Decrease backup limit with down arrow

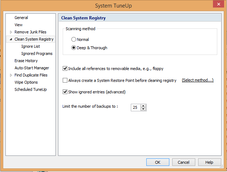(143, 109)
